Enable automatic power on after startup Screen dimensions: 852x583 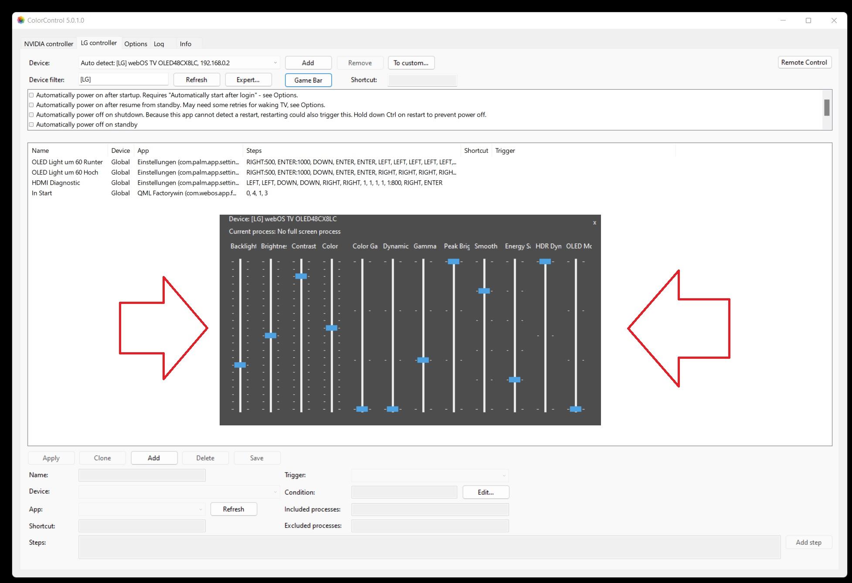[x=31, y=95]
